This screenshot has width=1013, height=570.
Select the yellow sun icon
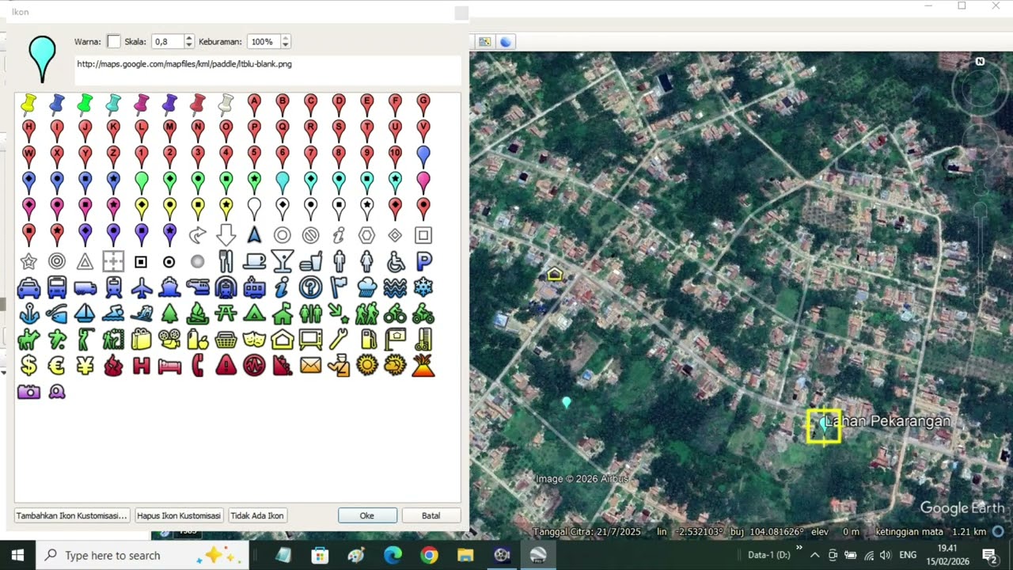pyautogui.click(x=366, y=366)
